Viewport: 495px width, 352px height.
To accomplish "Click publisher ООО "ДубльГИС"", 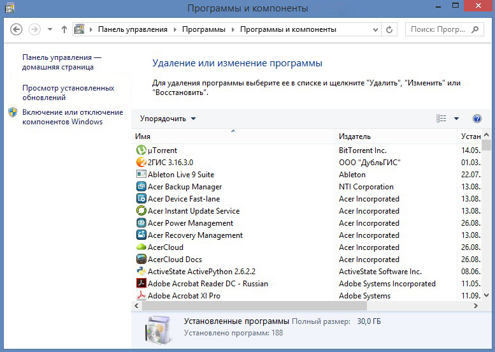I will 369,163.
